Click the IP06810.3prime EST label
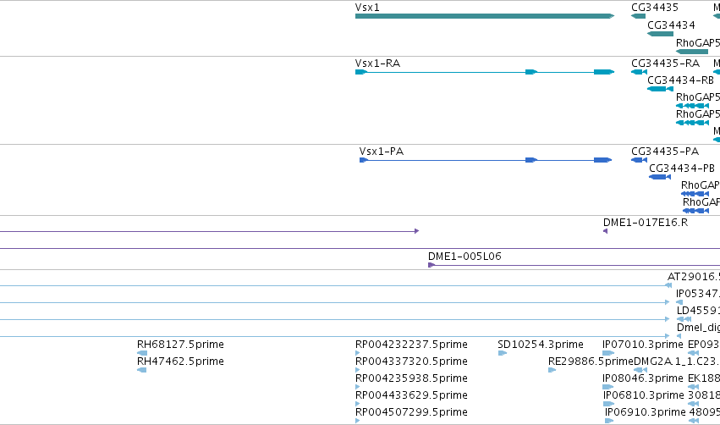Screen dimensions: 720x425 [644, 395]
